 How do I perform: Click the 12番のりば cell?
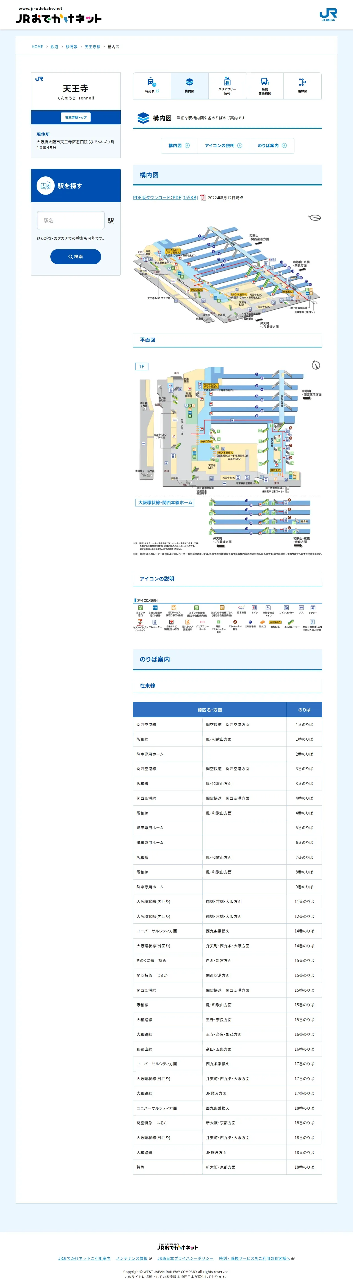pyautogui.click(x=304, y=916)
